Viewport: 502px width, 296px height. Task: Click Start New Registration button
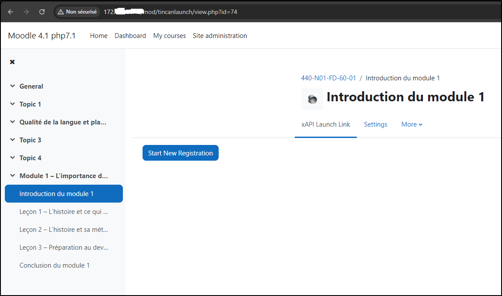coord(180,153)
